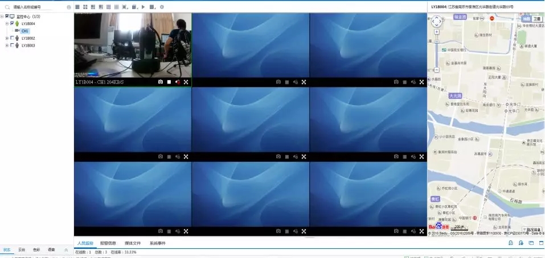Screen dimensions: 545x258
Task: Maximize the LY1B004 CH1 video pane
Action: [186, 82]
